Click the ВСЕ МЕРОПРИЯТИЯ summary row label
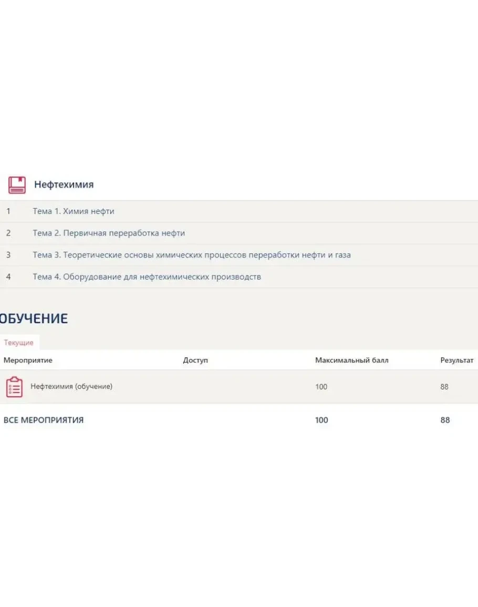The height and width of the screenshot is (607, 478). point(44,420)
